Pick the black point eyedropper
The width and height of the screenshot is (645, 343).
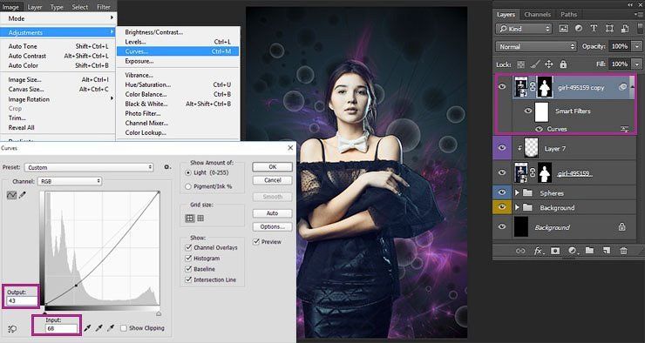tap(87, 328)
